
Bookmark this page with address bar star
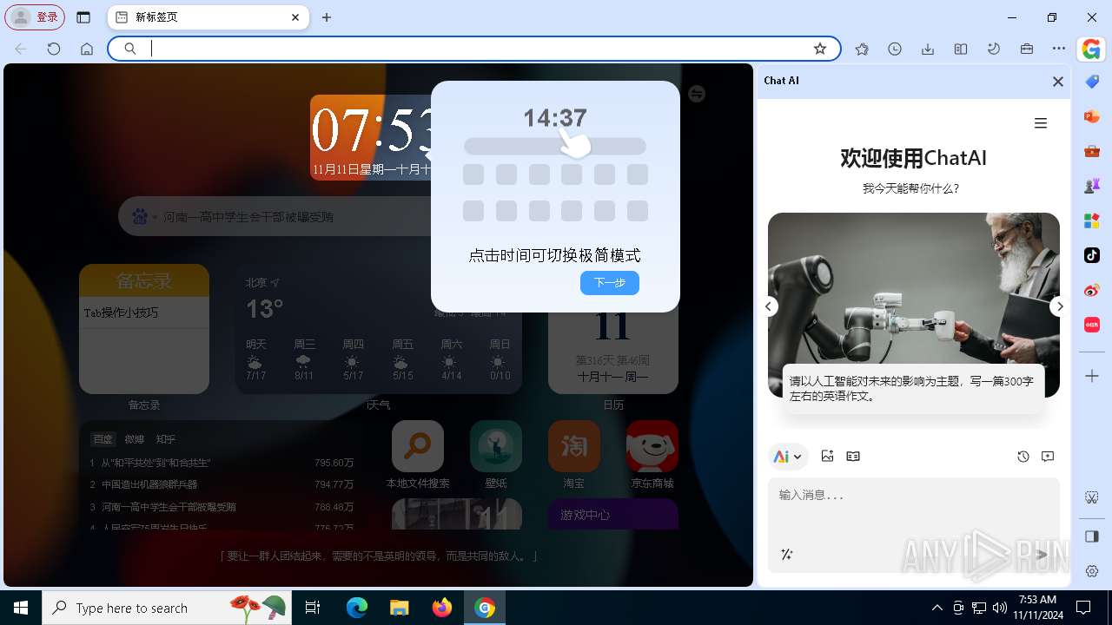pyautogui.click(x=820, y=49)
